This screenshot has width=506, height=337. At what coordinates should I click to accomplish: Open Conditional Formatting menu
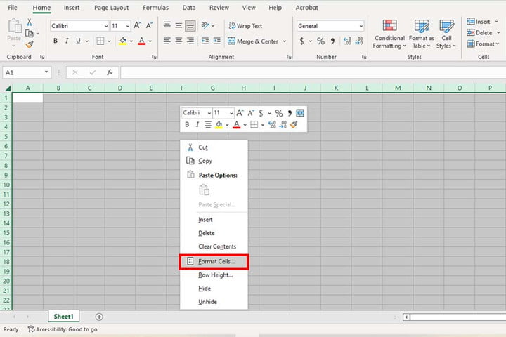click(389, 34)
